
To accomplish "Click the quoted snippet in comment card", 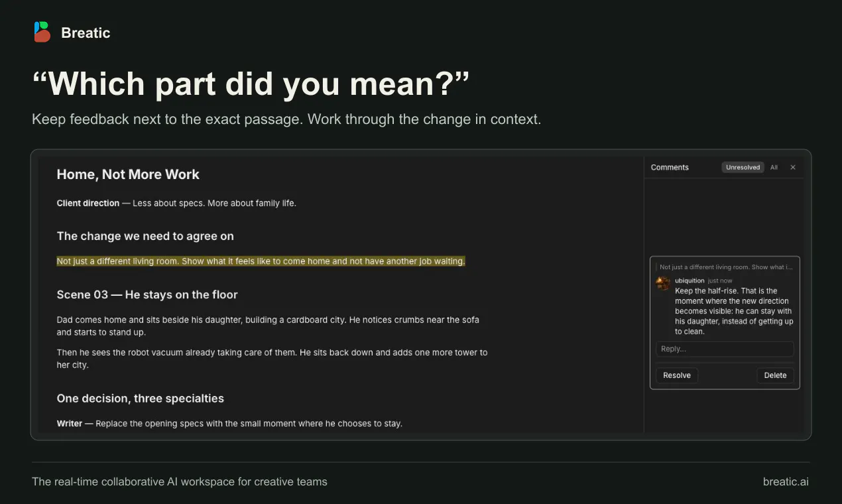I will [725, 267].
